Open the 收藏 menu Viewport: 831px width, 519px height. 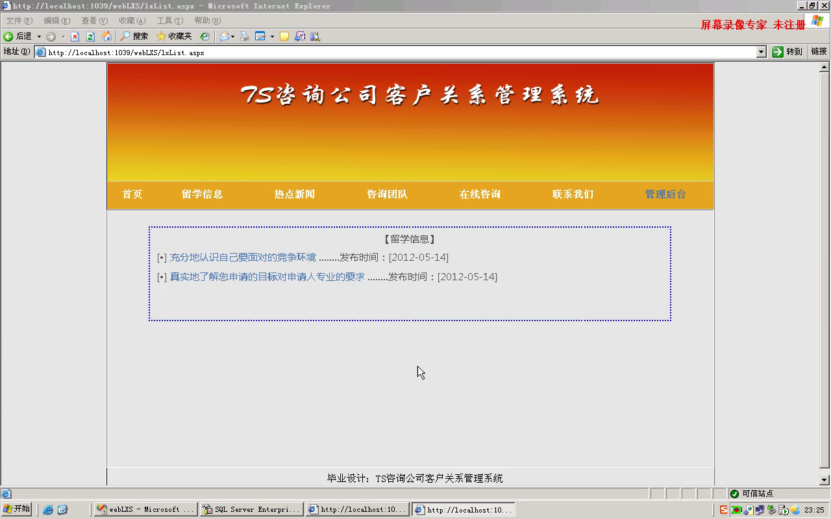tap(132, 21)
